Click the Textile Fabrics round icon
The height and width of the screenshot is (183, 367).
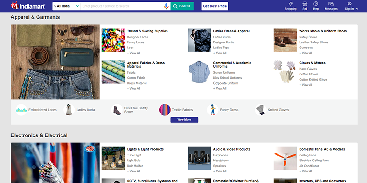(165, 110)
